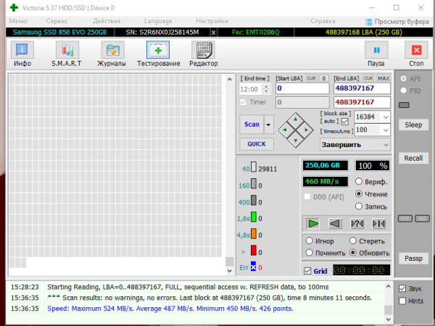Expand the Scan button dropdown arrow
This screenshot has height=326, width=435.
[269, 125]
